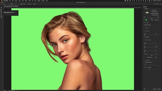
Task: Select the Photo document tab
Action: point(11,6)
